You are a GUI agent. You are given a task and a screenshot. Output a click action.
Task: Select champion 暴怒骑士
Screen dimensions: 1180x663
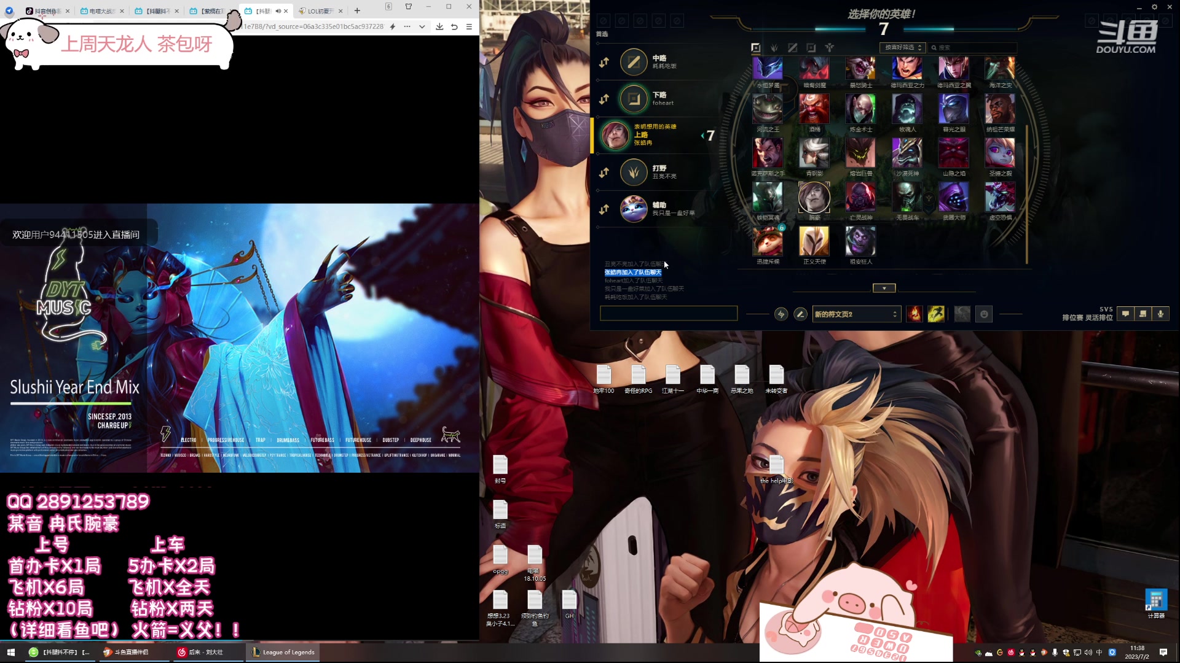tap(861, 69)
